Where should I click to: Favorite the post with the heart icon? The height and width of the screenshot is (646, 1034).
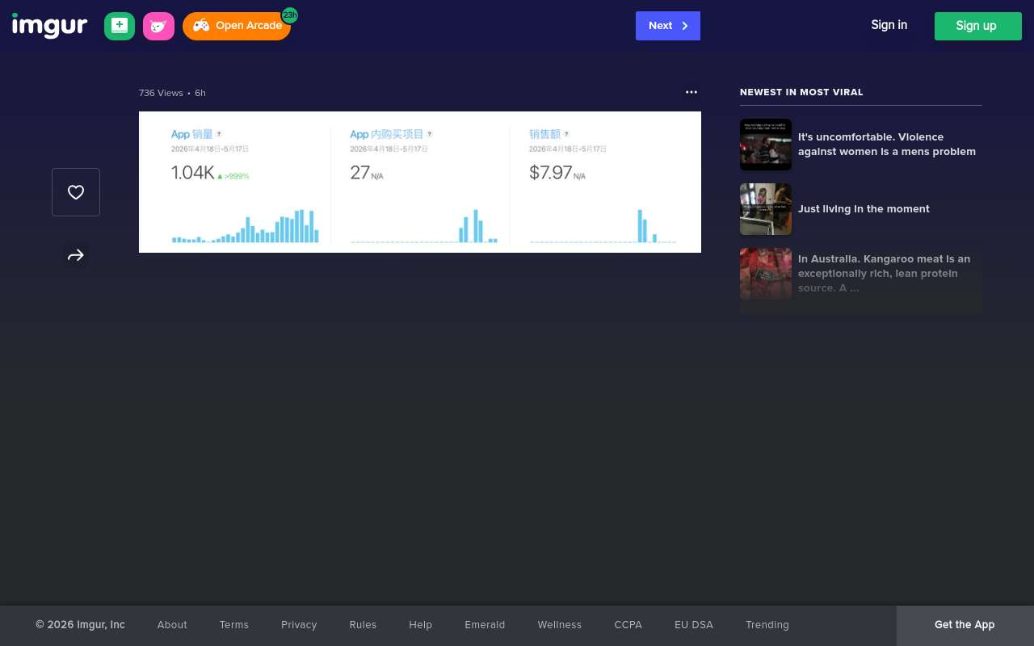pos(76,192)
